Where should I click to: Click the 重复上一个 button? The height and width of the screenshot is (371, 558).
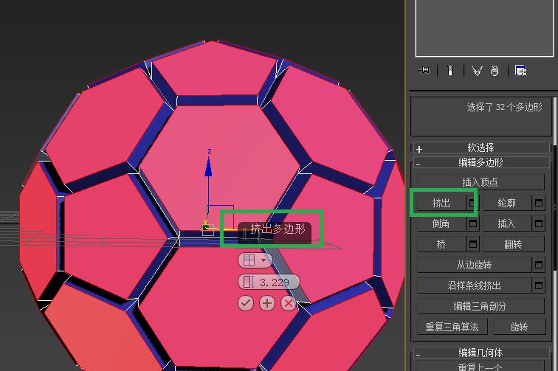480,366
